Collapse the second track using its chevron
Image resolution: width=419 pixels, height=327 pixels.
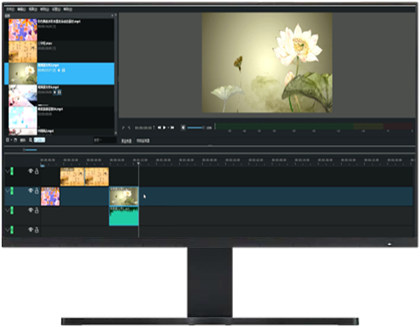pos(7,191)
